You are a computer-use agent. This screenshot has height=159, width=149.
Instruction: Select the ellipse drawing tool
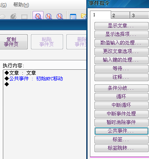coord(2,16)
